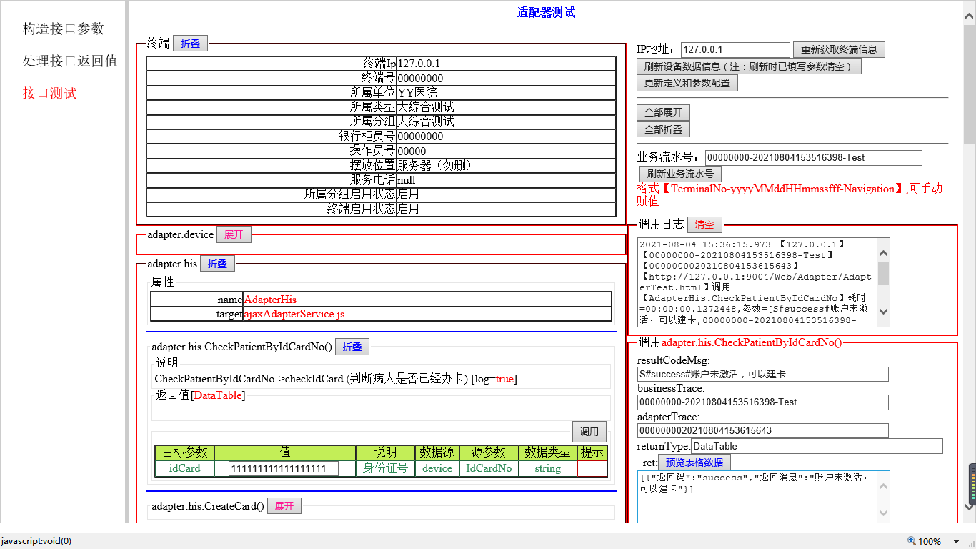Click the ret JSON result textarea
The width and height of the screenshot is (976, 549).
pyautogui.click(x=765, y=497)
